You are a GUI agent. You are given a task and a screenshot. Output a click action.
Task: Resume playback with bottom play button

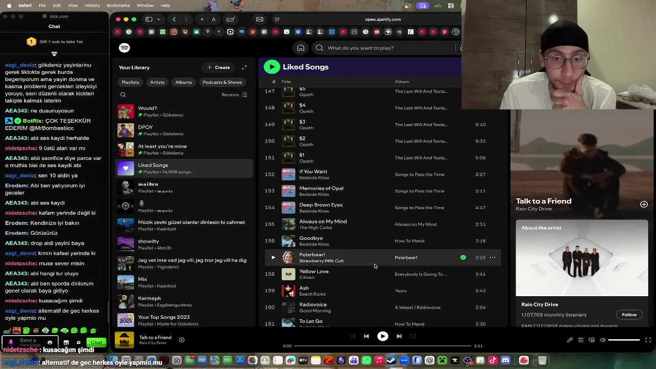coord(382,336)
